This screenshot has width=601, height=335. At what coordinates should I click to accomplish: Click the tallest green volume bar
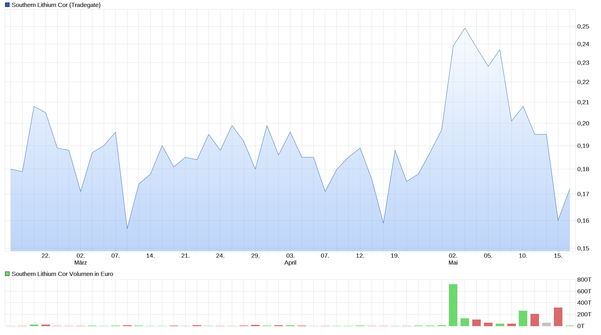453,305
